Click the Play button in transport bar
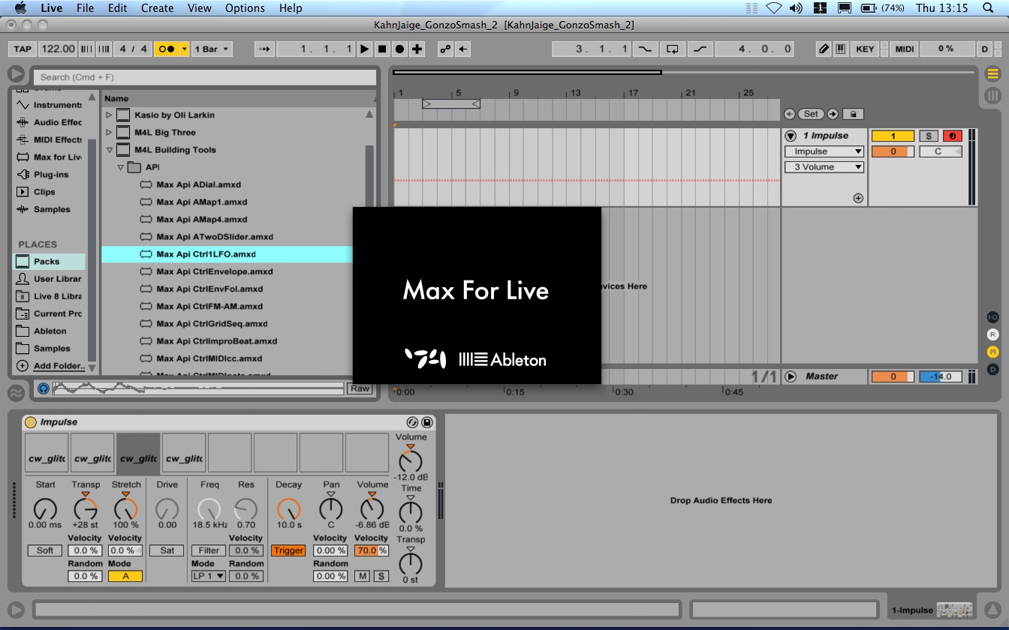The image size is (1009, 630). (x=364, y=49)
